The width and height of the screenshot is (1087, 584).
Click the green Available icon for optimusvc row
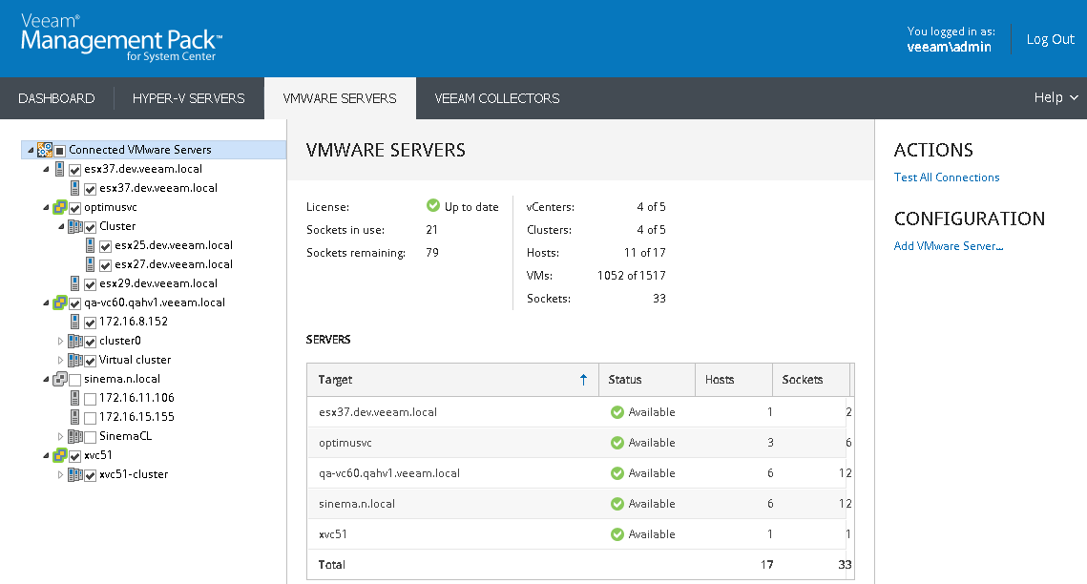point(617,443)
